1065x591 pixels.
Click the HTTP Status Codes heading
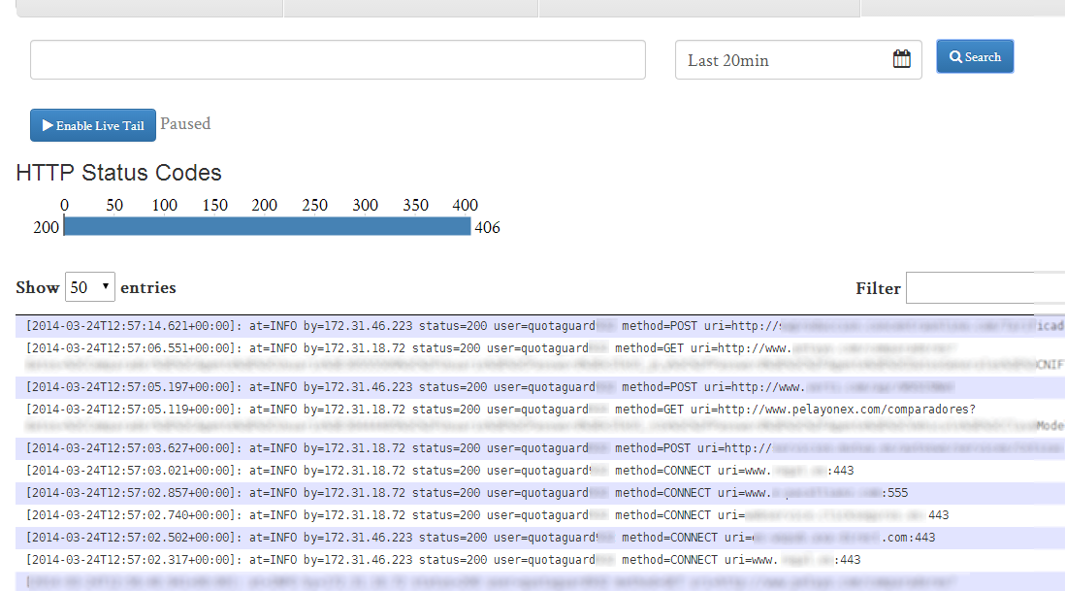[x=119, y=173]
